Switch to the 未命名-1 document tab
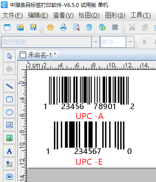This screenshot has width=156, height=182. 38,55
